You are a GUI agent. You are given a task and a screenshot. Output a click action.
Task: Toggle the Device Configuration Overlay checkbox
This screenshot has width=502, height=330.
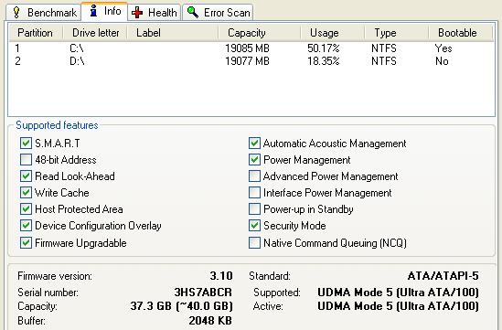tap(26, 226)
